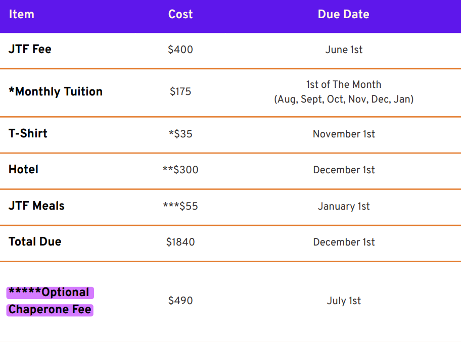Click the June 1st due date
The height and width of the screenshot is (342, 461).
coord(344,50)
